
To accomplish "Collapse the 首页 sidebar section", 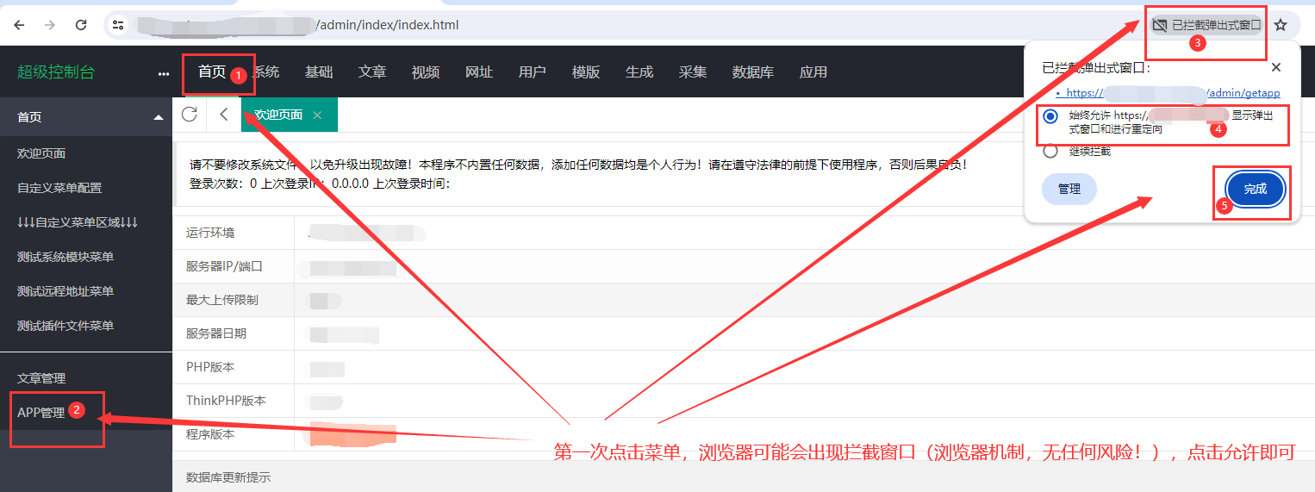I will click(x=158, y=117).
